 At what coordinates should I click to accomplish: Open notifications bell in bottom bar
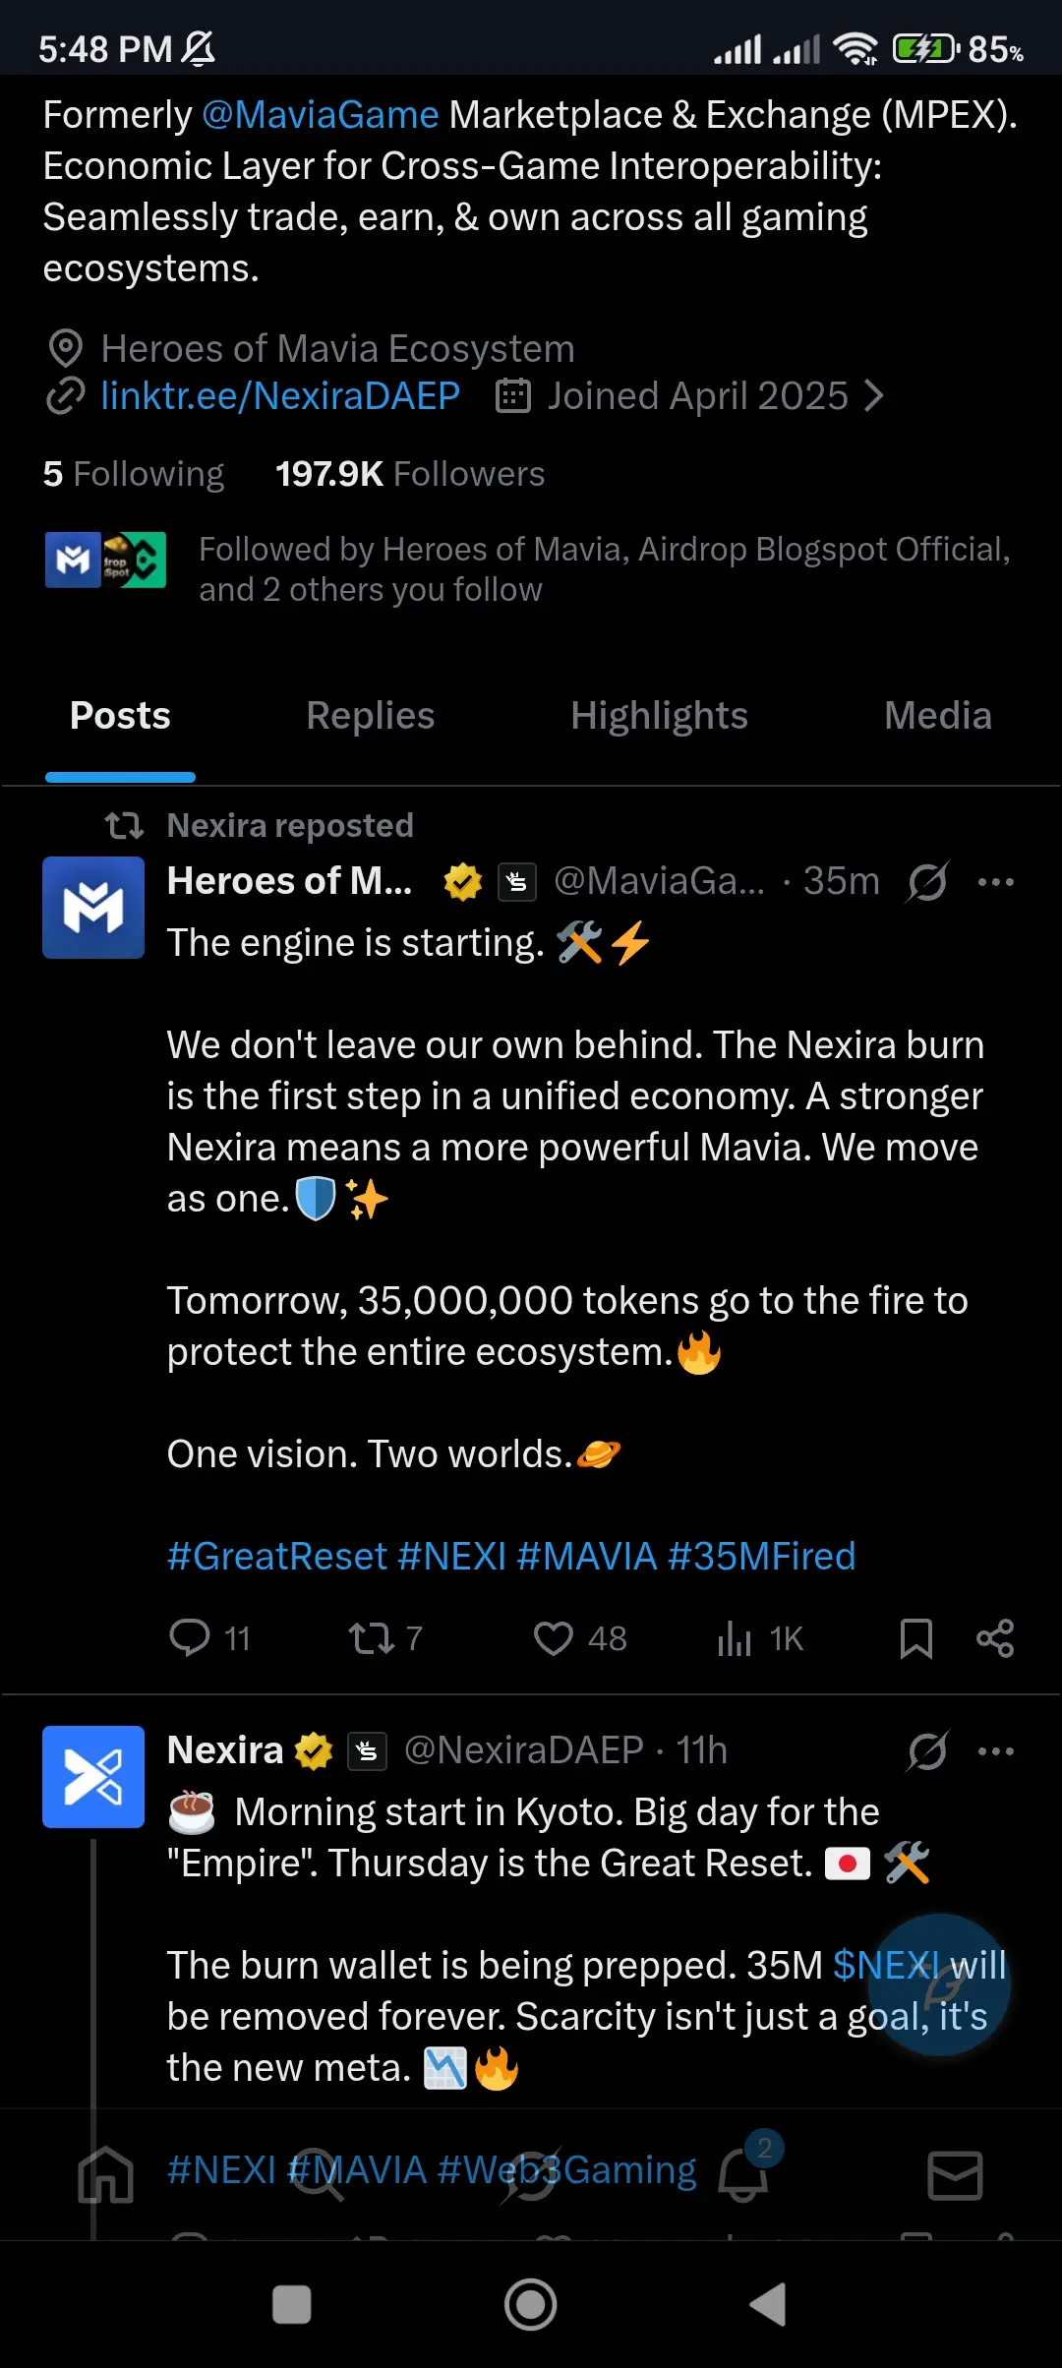click(x=743, y=2175)
